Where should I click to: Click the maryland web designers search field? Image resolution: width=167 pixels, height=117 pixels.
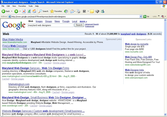pos(51,25)
